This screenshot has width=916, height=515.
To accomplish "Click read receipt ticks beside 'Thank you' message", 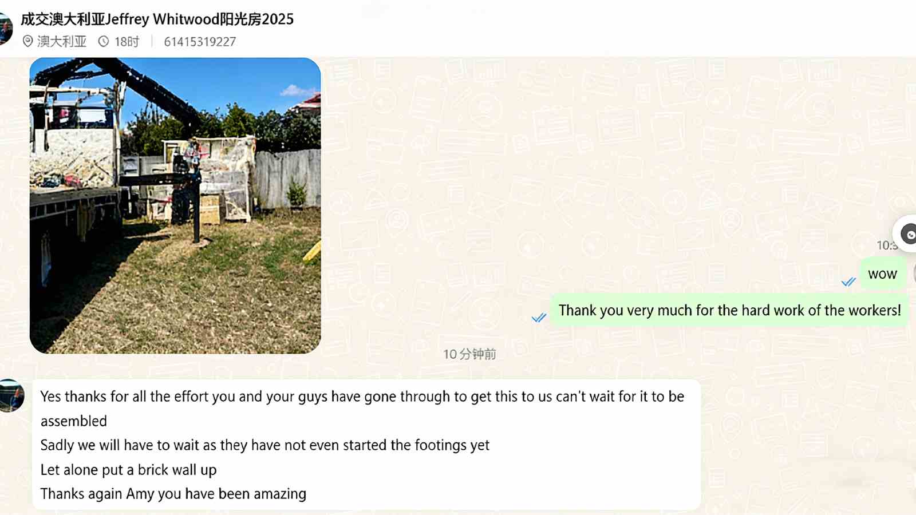I will coord(539,318).
